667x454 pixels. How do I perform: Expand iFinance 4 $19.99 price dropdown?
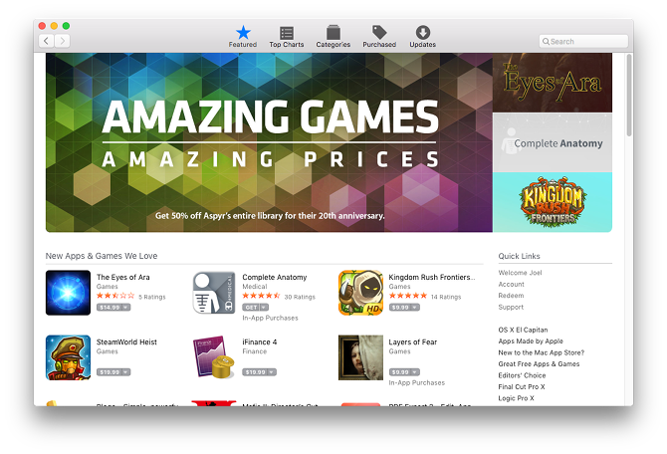(x=272, y=372)
